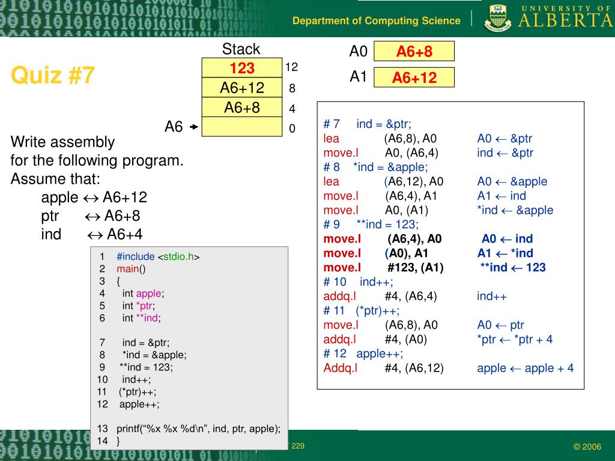Click the "A0 ← ptr" annotation

[x=500, y=325]
